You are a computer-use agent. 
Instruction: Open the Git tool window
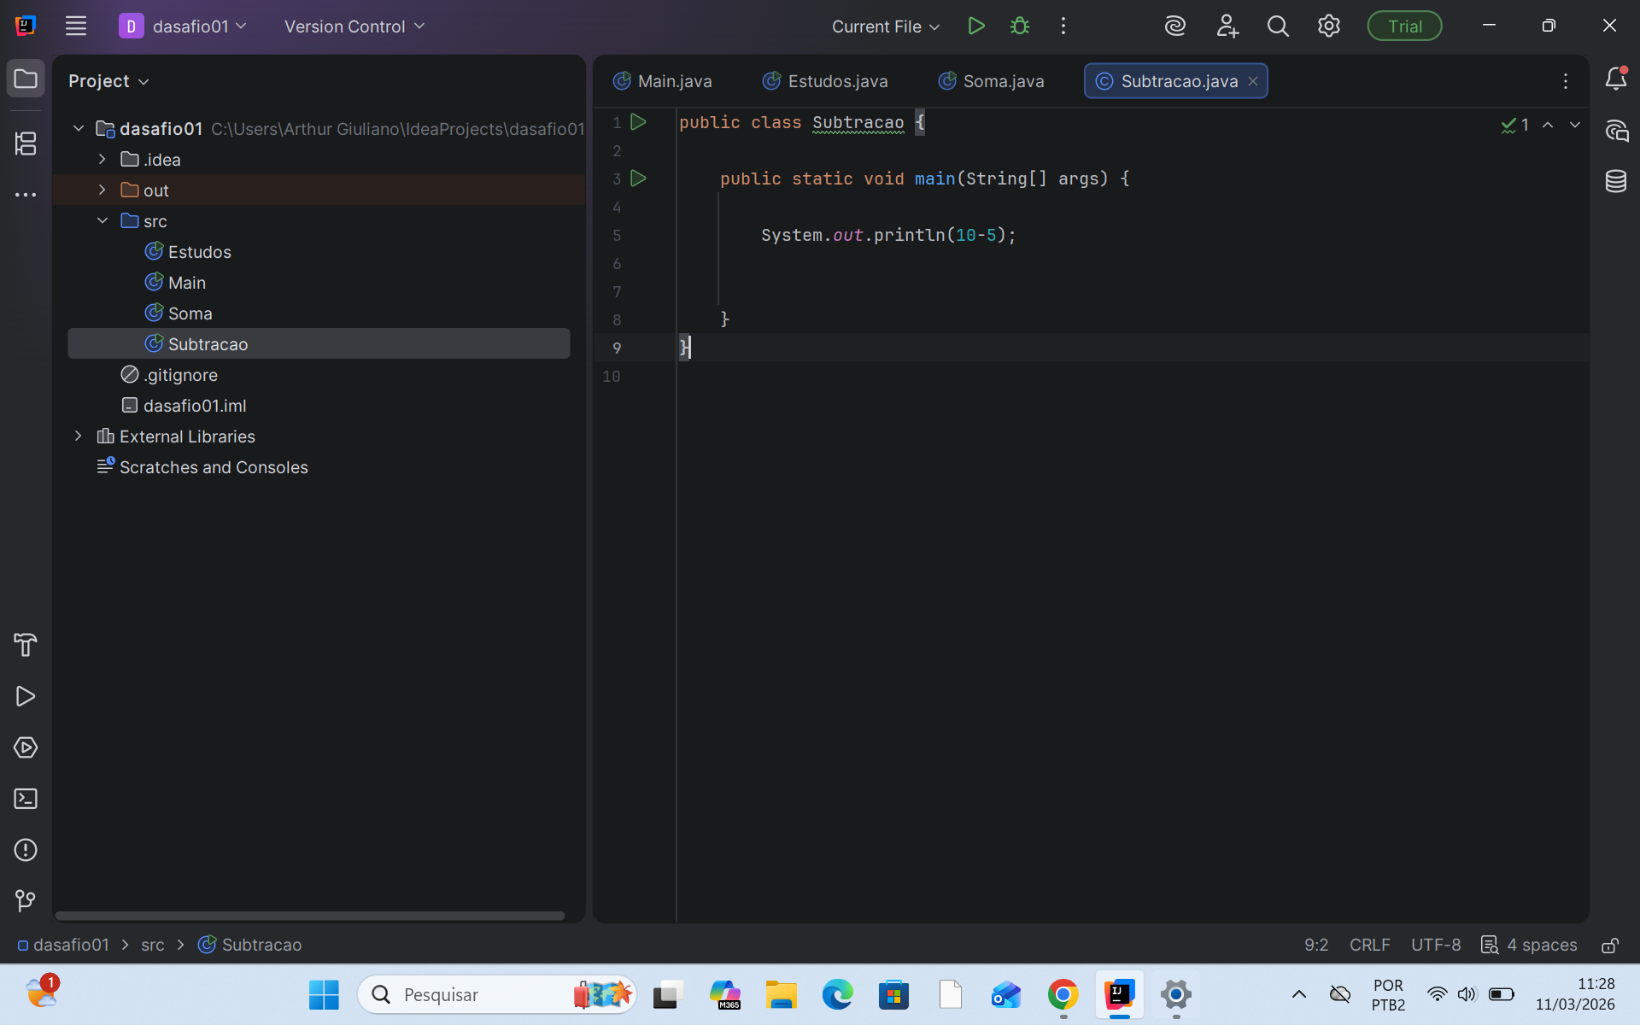(x=26, y=901)
